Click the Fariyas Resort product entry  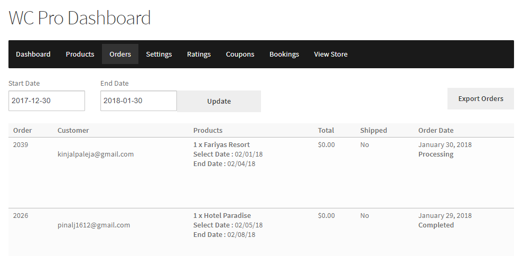pyautogui.click(x=221, y=144)
